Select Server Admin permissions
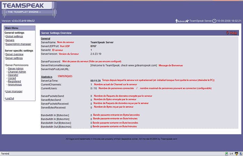The image size is (243, 156). click(x=16, y=69)
